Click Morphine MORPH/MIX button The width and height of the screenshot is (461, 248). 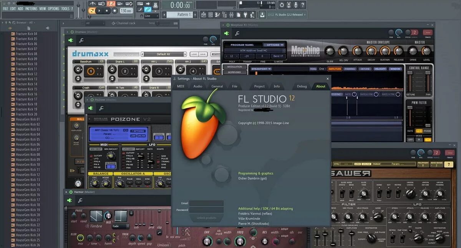point(235,72)
